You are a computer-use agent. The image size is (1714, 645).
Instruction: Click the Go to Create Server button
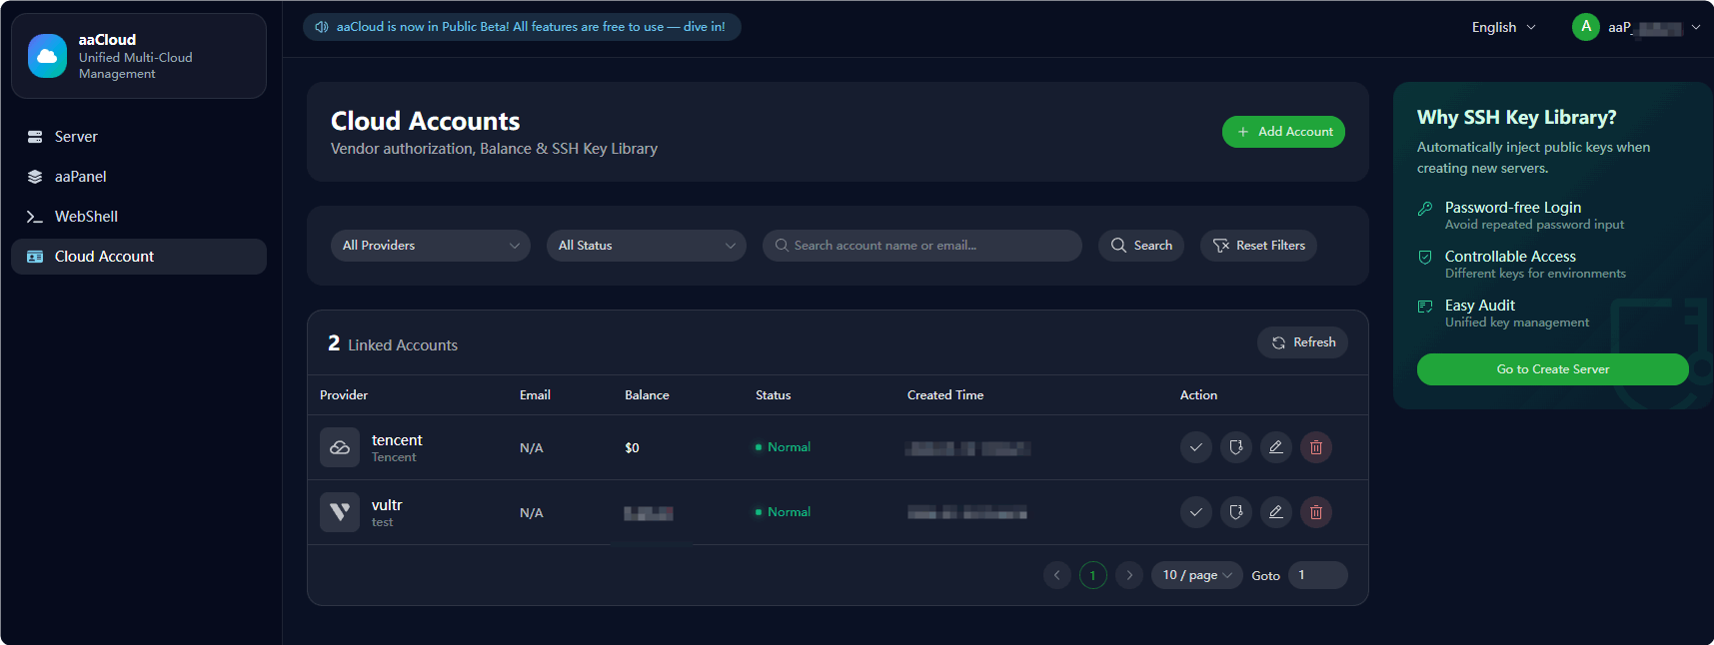tap(1552, 369)
